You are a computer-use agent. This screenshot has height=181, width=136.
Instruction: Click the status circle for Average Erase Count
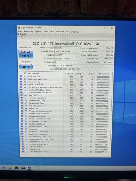pos(22,103)
